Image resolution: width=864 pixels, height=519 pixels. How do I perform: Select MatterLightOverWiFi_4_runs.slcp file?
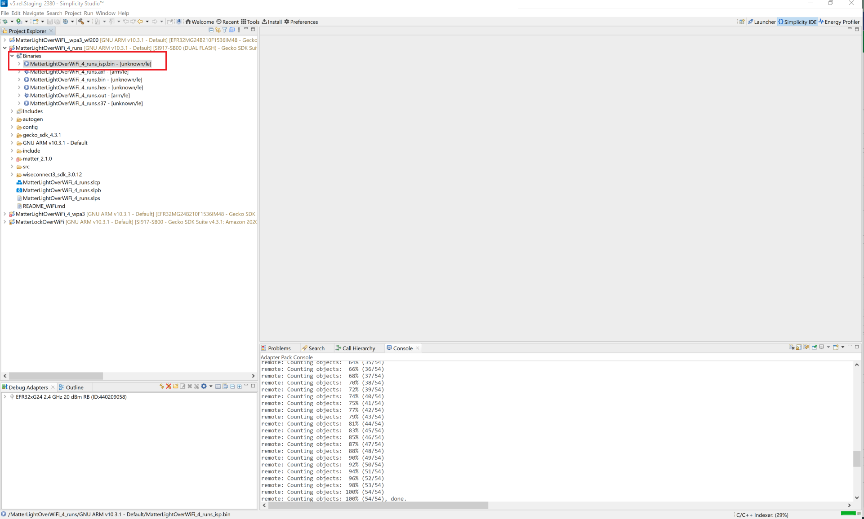click(x=61, y=182)
